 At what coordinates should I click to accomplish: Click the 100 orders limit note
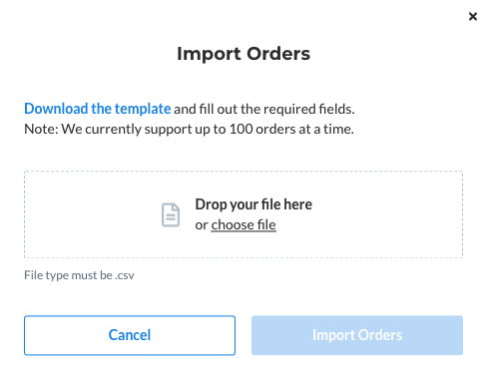(x=189, y=129)
